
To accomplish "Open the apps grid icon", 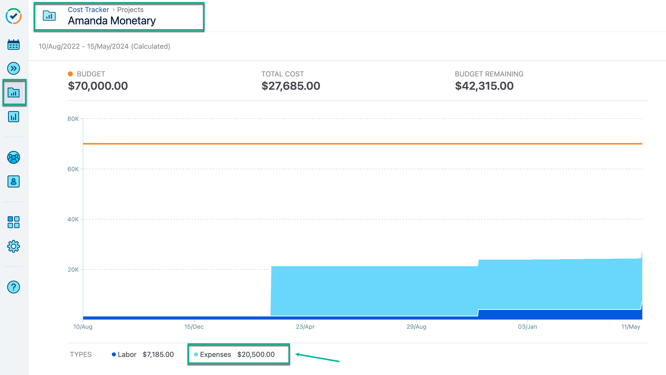I will point(14,221).
